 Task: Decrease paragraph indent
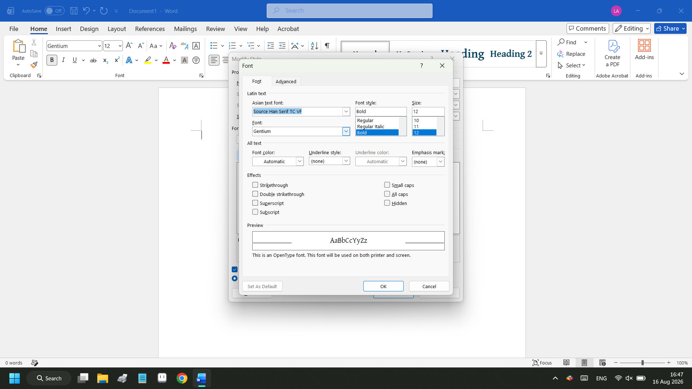[x=271, y=46]
